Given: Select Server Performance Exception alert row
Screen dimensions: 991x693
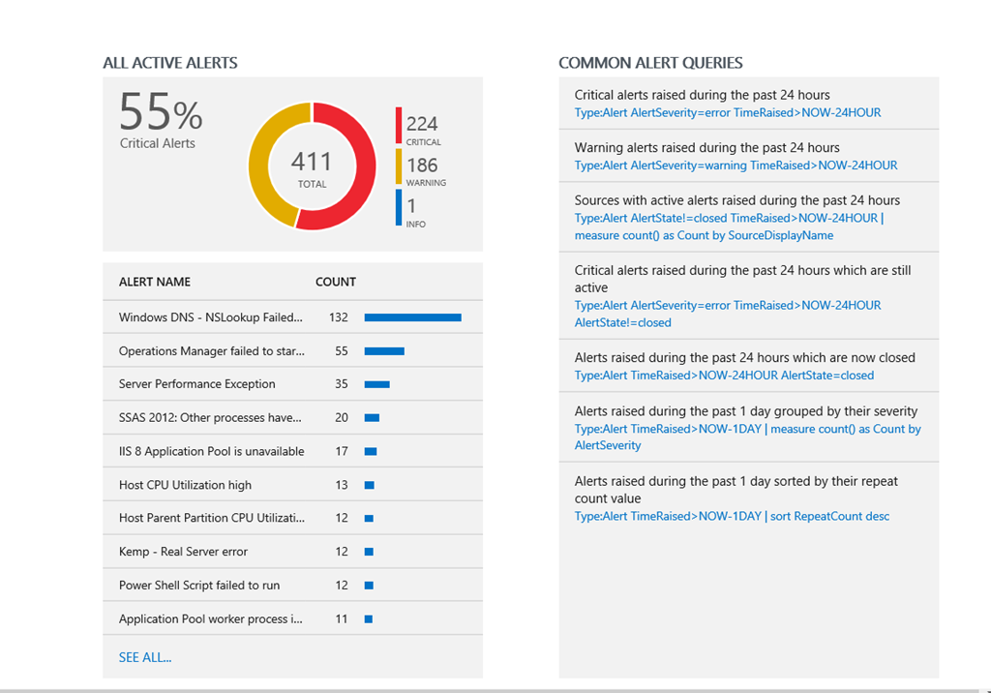Looking at the screenshot, I should click(197, 384).
